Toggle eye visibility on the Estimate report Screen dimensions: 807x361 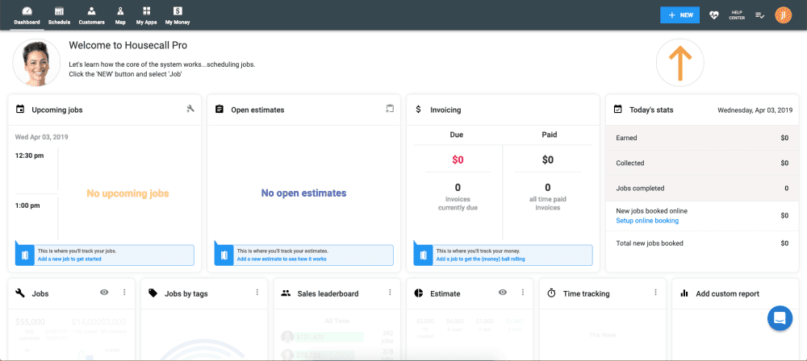[503, 292]
